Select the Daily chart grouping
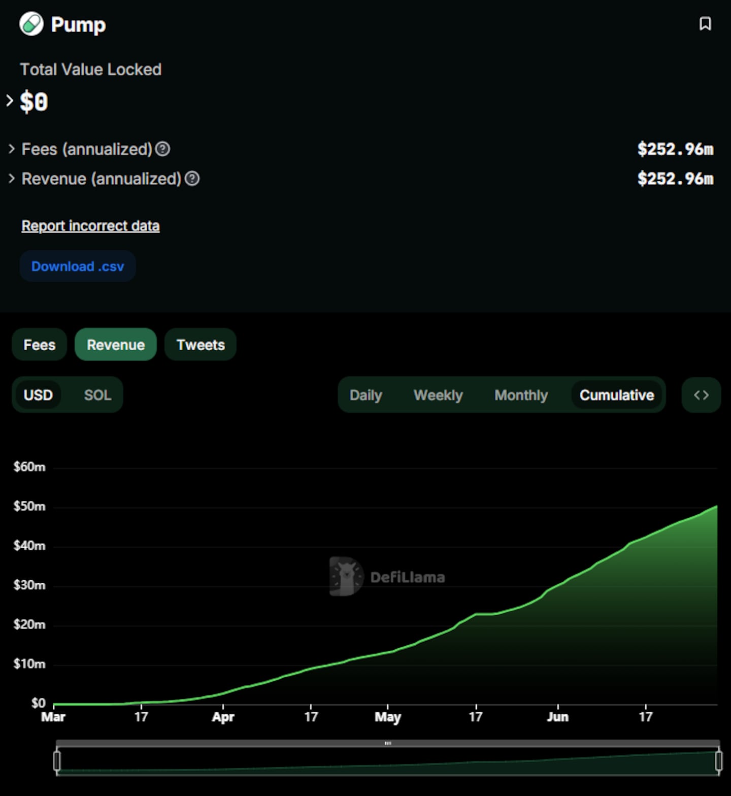 tap(365, 395)
